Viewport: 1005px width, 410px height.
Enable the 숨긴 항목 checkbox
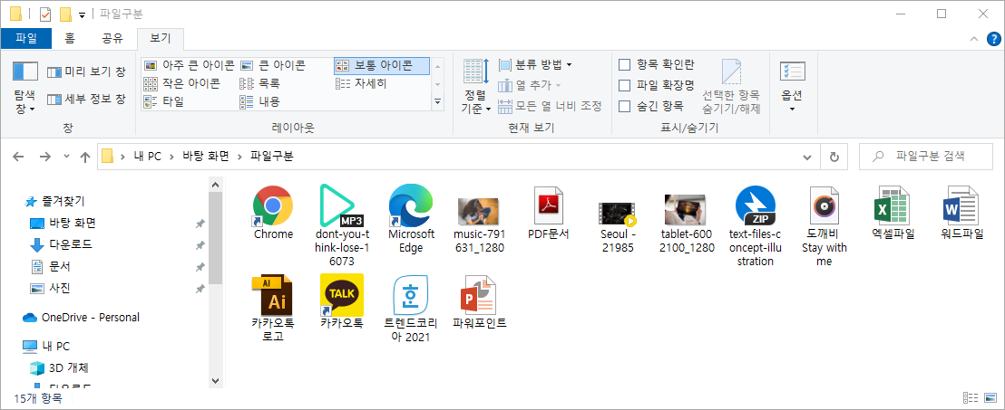point(624,106)
